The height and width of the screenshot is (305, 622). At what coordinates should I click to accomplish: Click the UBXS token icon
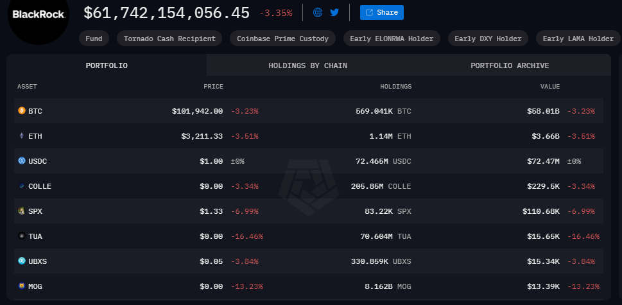tap(21, 261)
